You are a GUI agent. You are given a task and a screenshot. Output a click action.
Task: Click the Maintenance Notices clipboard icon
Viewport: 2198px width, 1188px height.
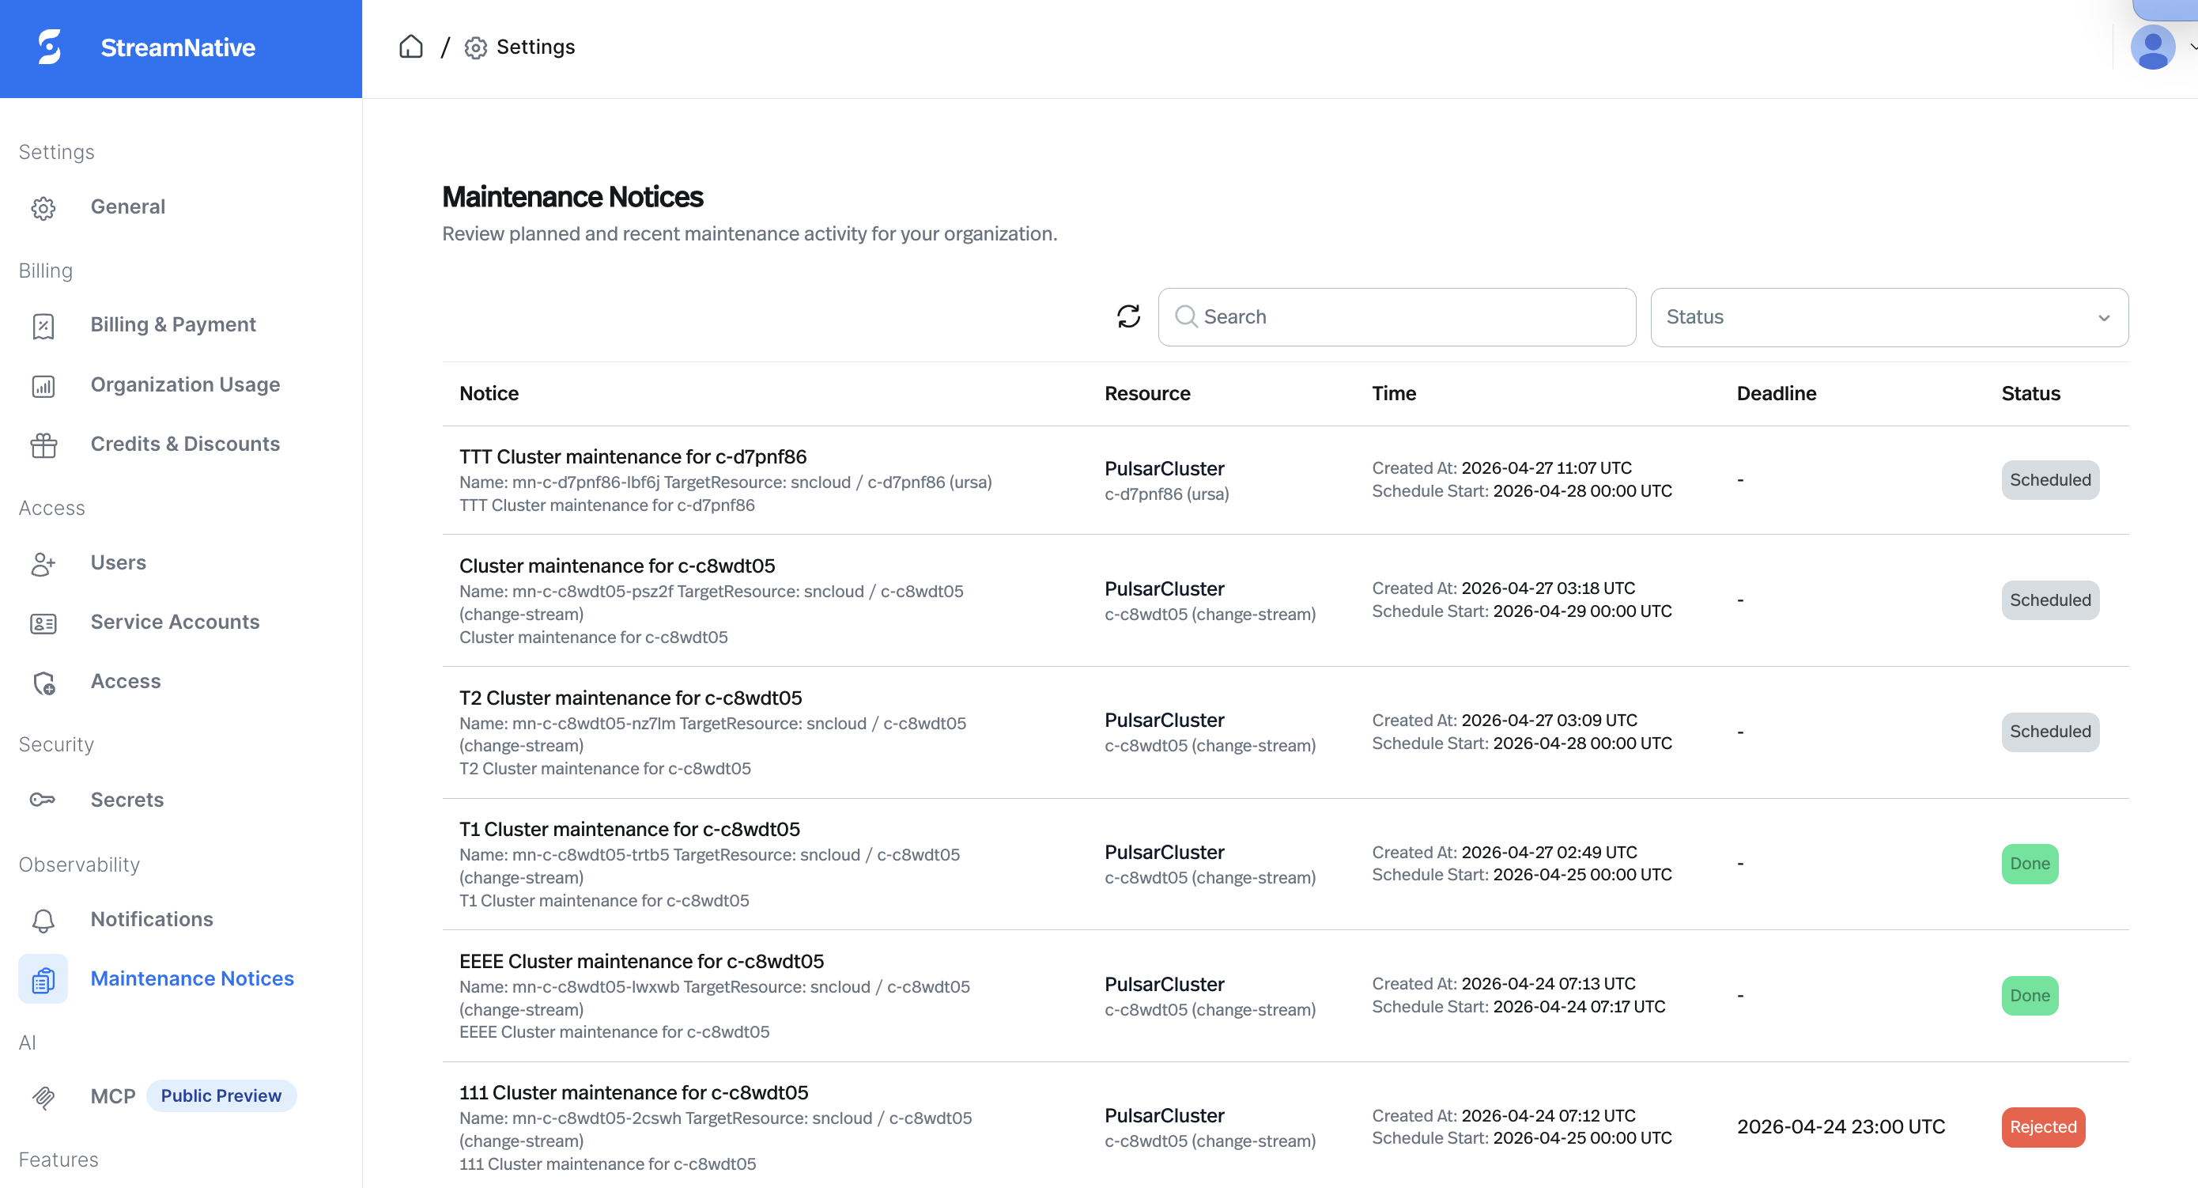pos(43,979)
